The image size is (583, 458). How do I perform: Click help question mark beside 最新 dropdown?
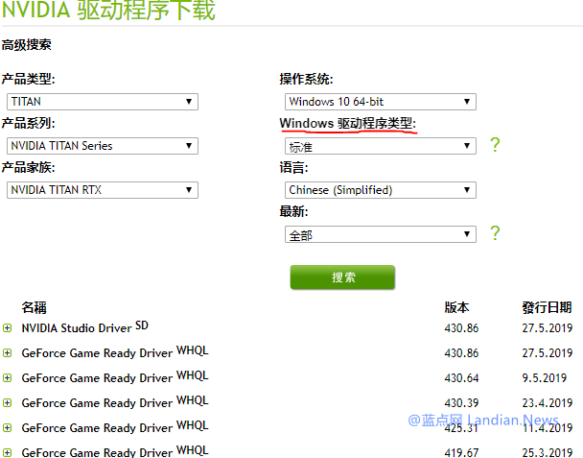[x=495, y=233]
